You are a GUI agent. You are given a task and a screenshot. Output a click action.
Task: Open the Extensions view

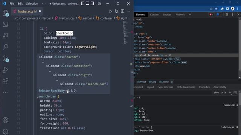coord(5,81)
